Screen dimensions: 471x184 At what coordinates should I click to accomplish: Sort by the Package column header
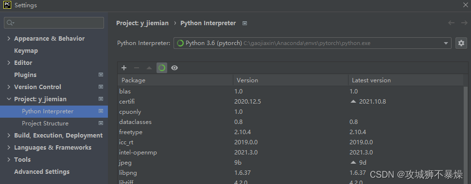175,80
